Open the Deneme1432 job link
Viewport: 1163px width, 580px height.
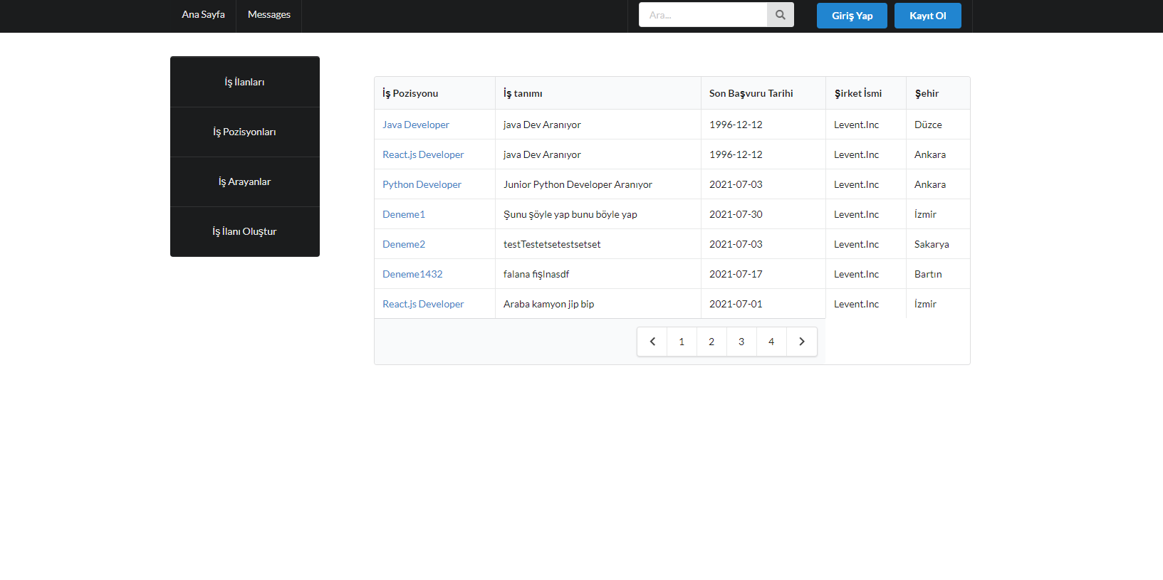click(412, 274)
